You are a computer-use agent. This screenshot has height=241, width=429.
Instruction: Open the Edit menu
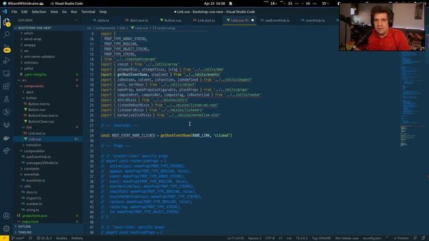[24, 12]
